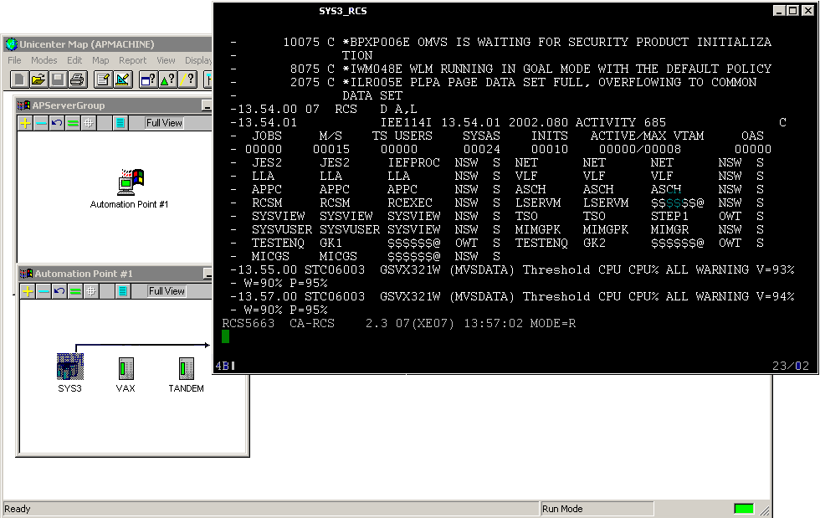Click Automation Point #1 window title icon

click(x=26, y=273)
